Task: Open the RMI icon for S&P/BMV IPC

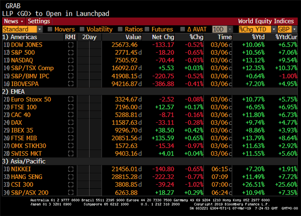Action: click(71, 76)
